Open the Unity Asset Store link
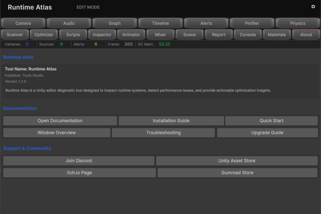The width and height of the screenshot is (321, 214). [x=237, y=161]
